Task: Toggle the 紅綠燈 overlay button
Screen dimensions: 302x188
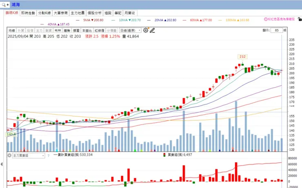Action: [x=100, y=31]
